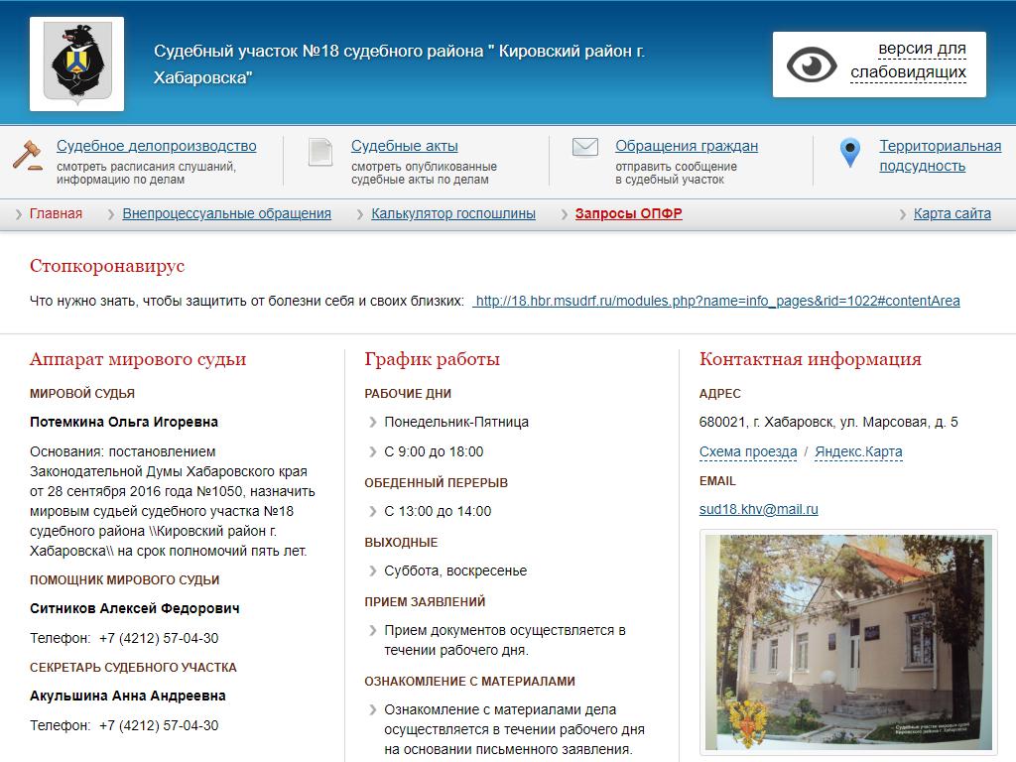Click the gavel icon beside Судебное делопроизводство
The image size is (1016, 762).
click(27, 155)
